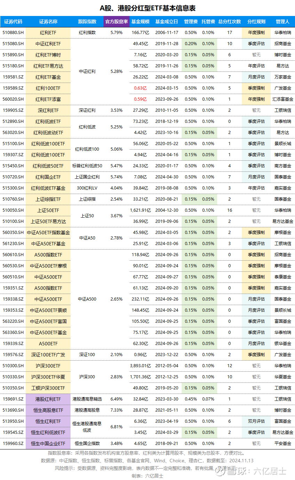
Task: Click security code '515180.SH'
Action: pos(13,66)
